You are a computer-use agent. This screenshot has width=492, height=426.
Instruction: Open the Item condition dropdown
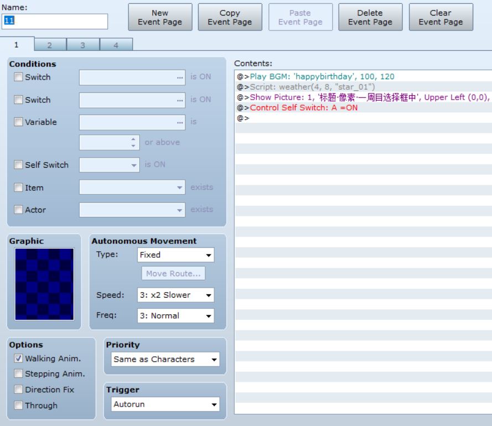(x=132, y=188)
